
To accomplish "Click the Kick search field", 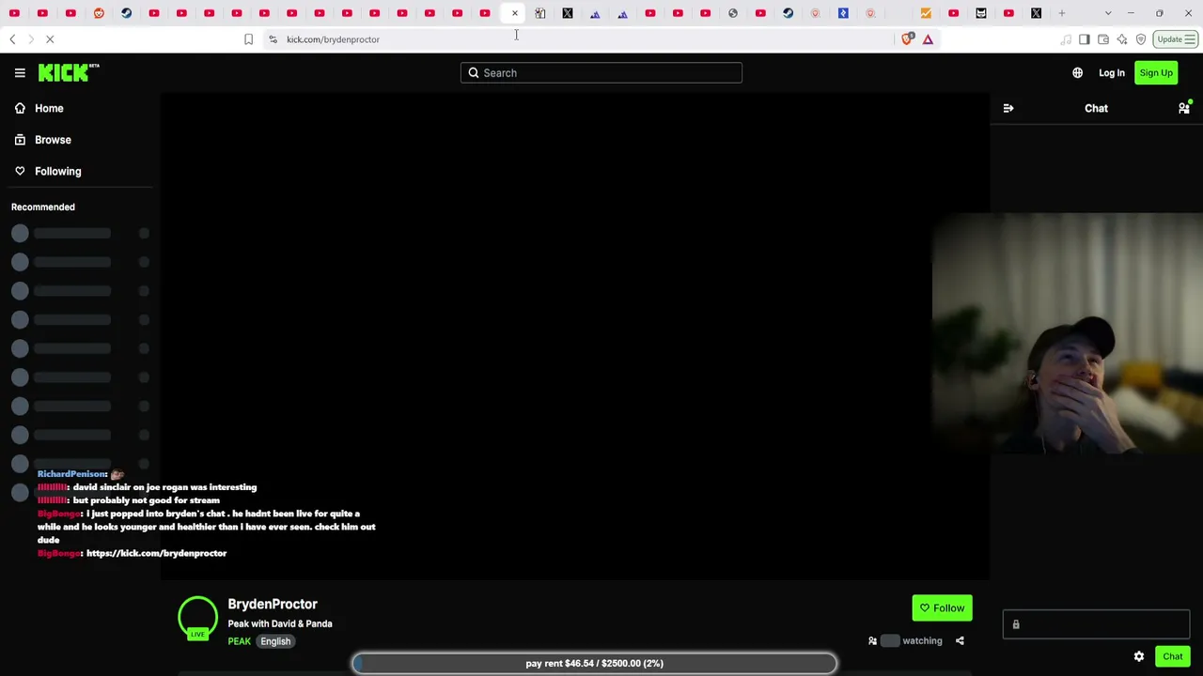I will [601, 73].
